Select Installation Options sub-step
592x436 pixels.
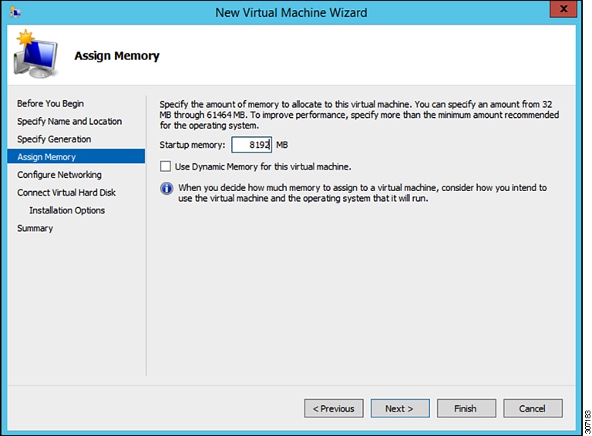[x=67, y=210]
